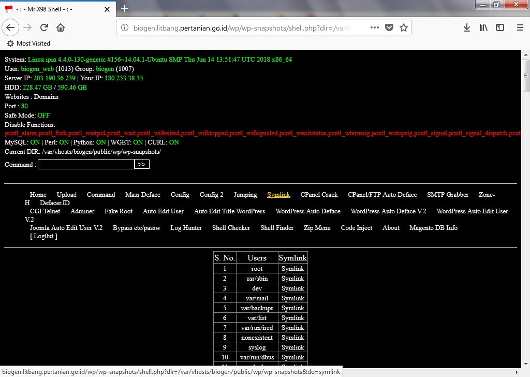Select the 'var/run/ircd' users cell
530x377 pixels.
[x=257, y=328]
